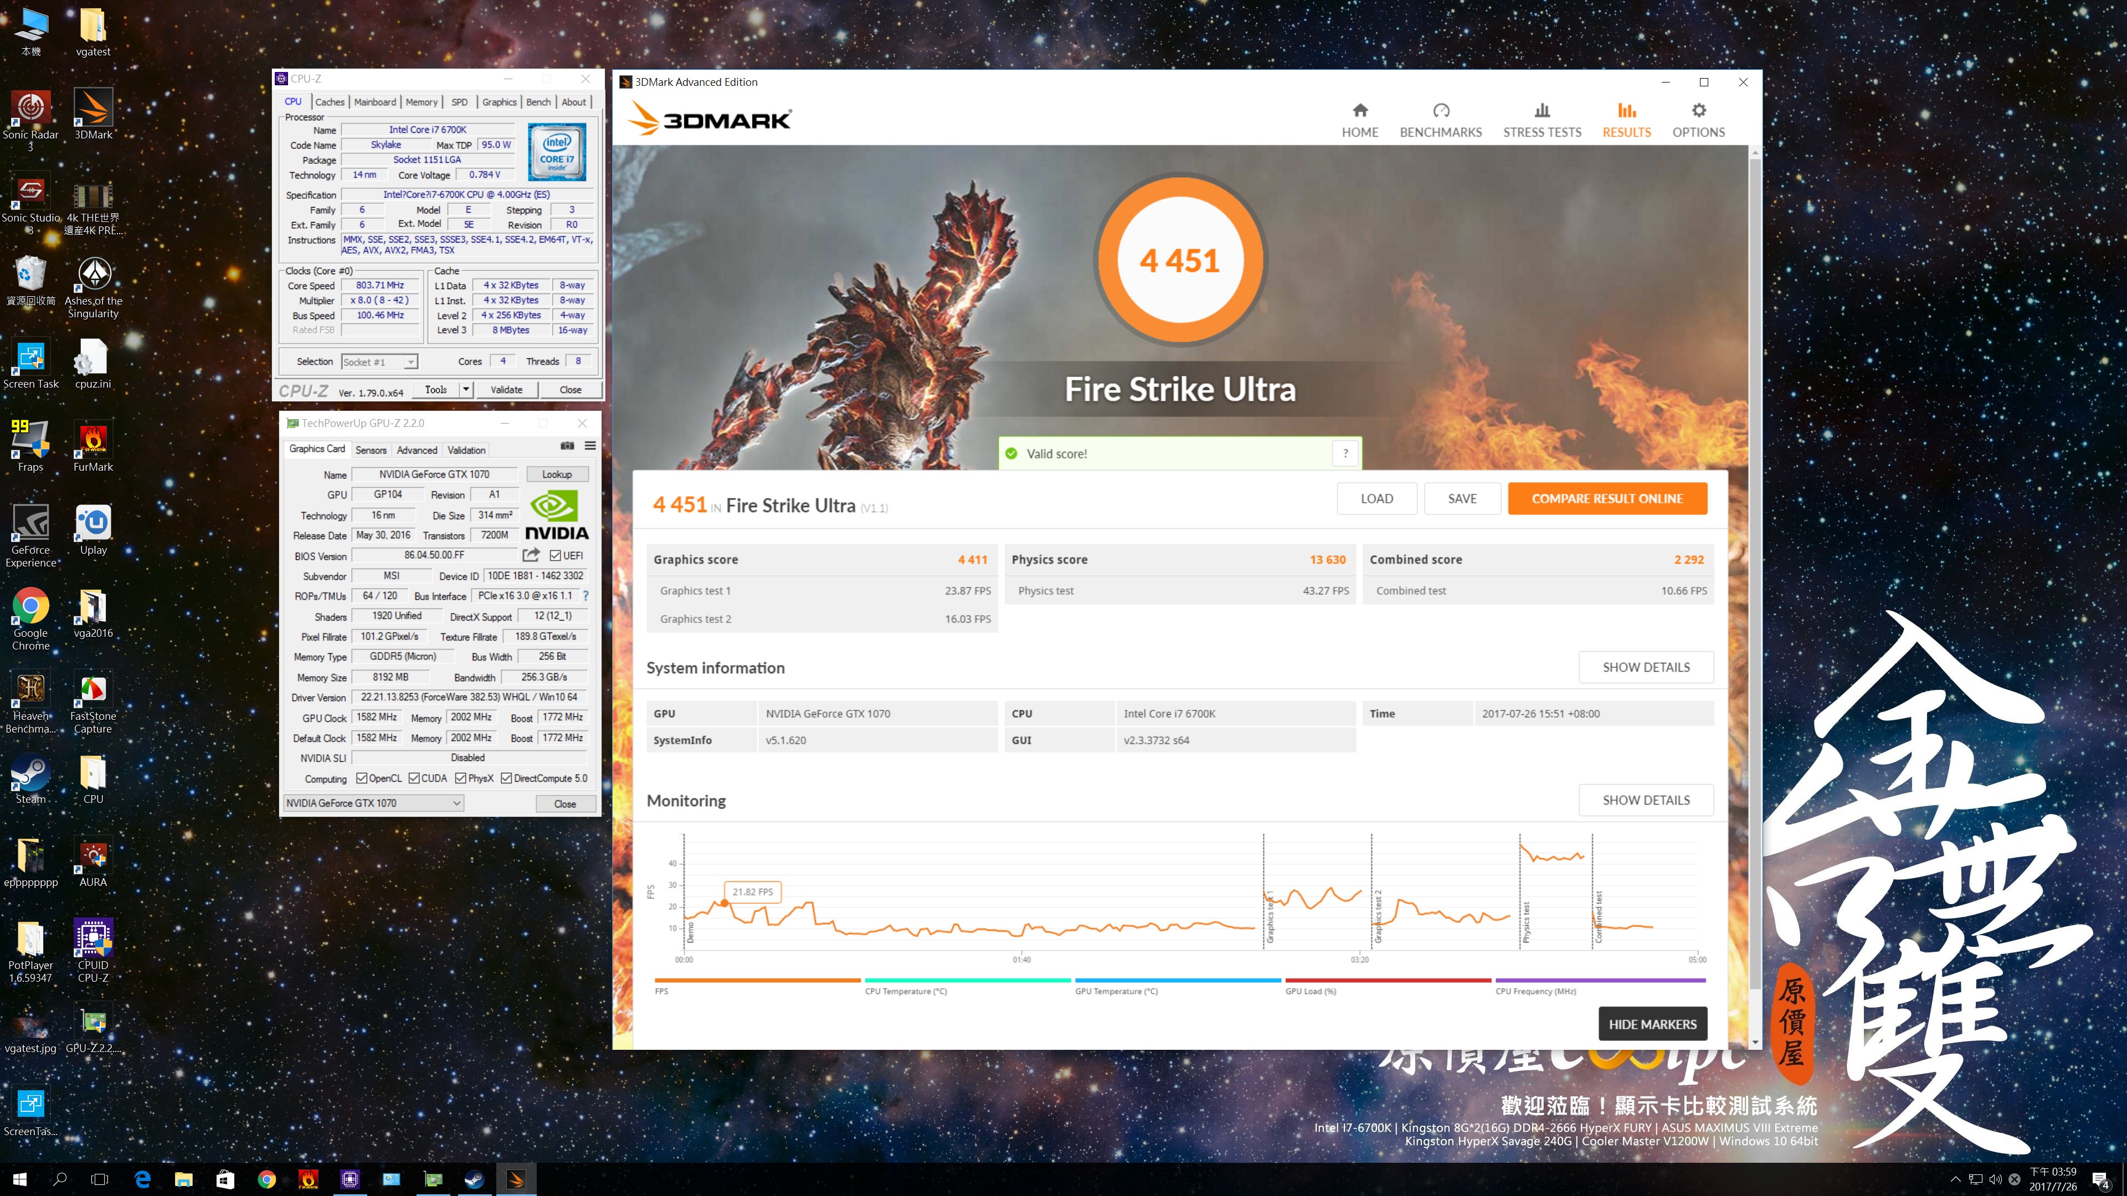Image resolution: width=2127 pixels, height=1196 pixels.
Task: Click the Lookup button in GPU-Z
Action: (557, 475)
